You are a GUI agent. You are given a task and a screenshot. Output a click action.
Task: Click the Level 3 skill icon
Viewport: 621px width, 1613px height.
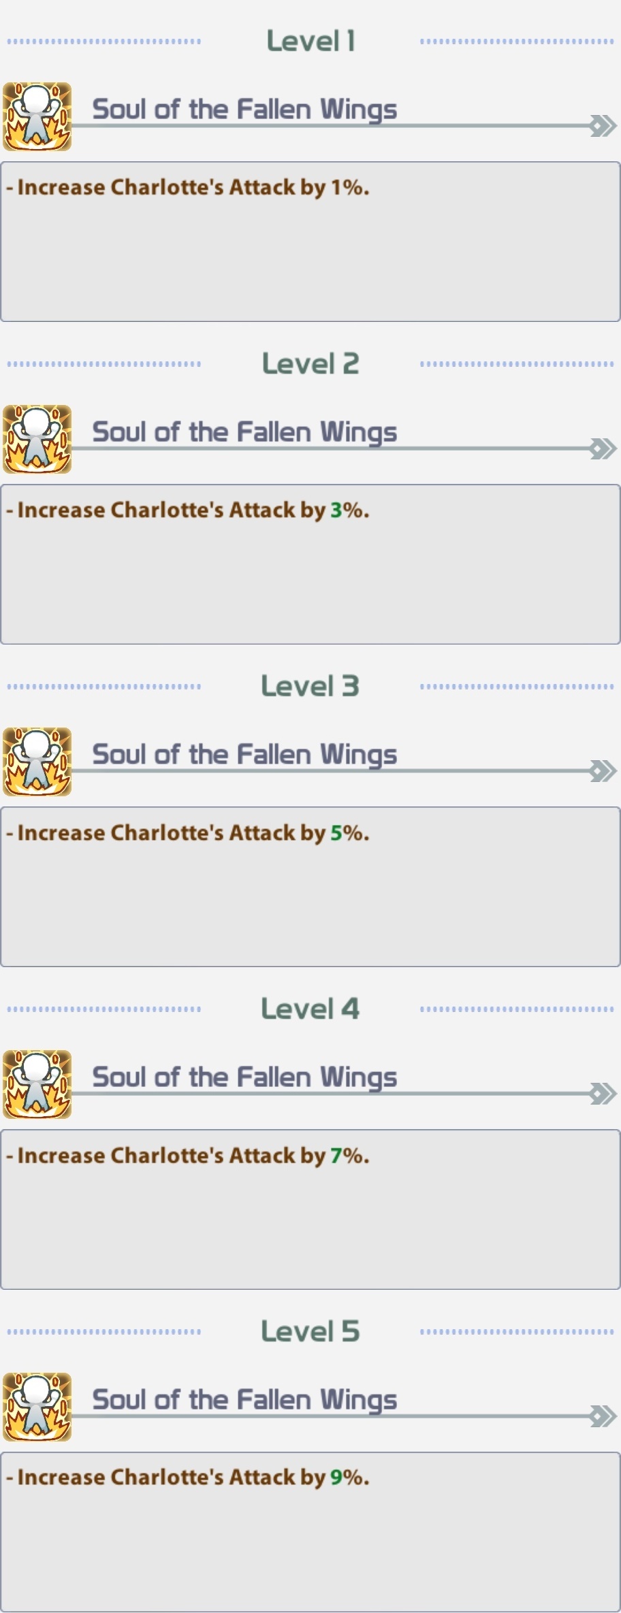point(37,762)
